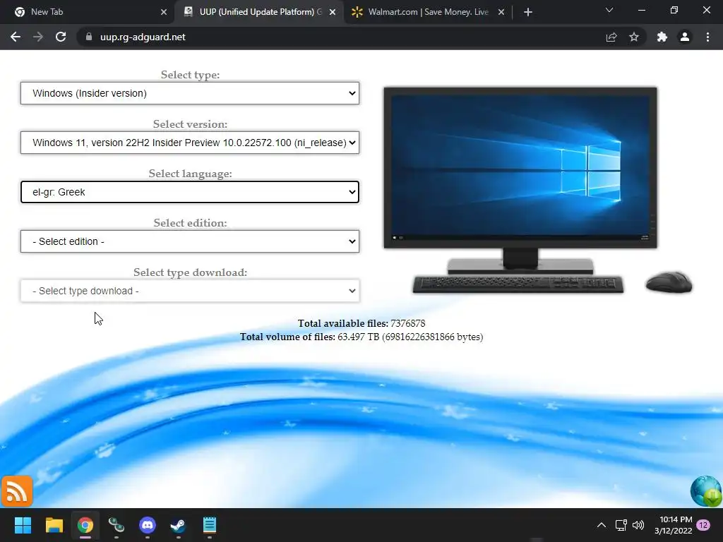The width and height of the screenshot is (723, 542).
Task: Open the volume tray icon
Action: click(638, 525)
